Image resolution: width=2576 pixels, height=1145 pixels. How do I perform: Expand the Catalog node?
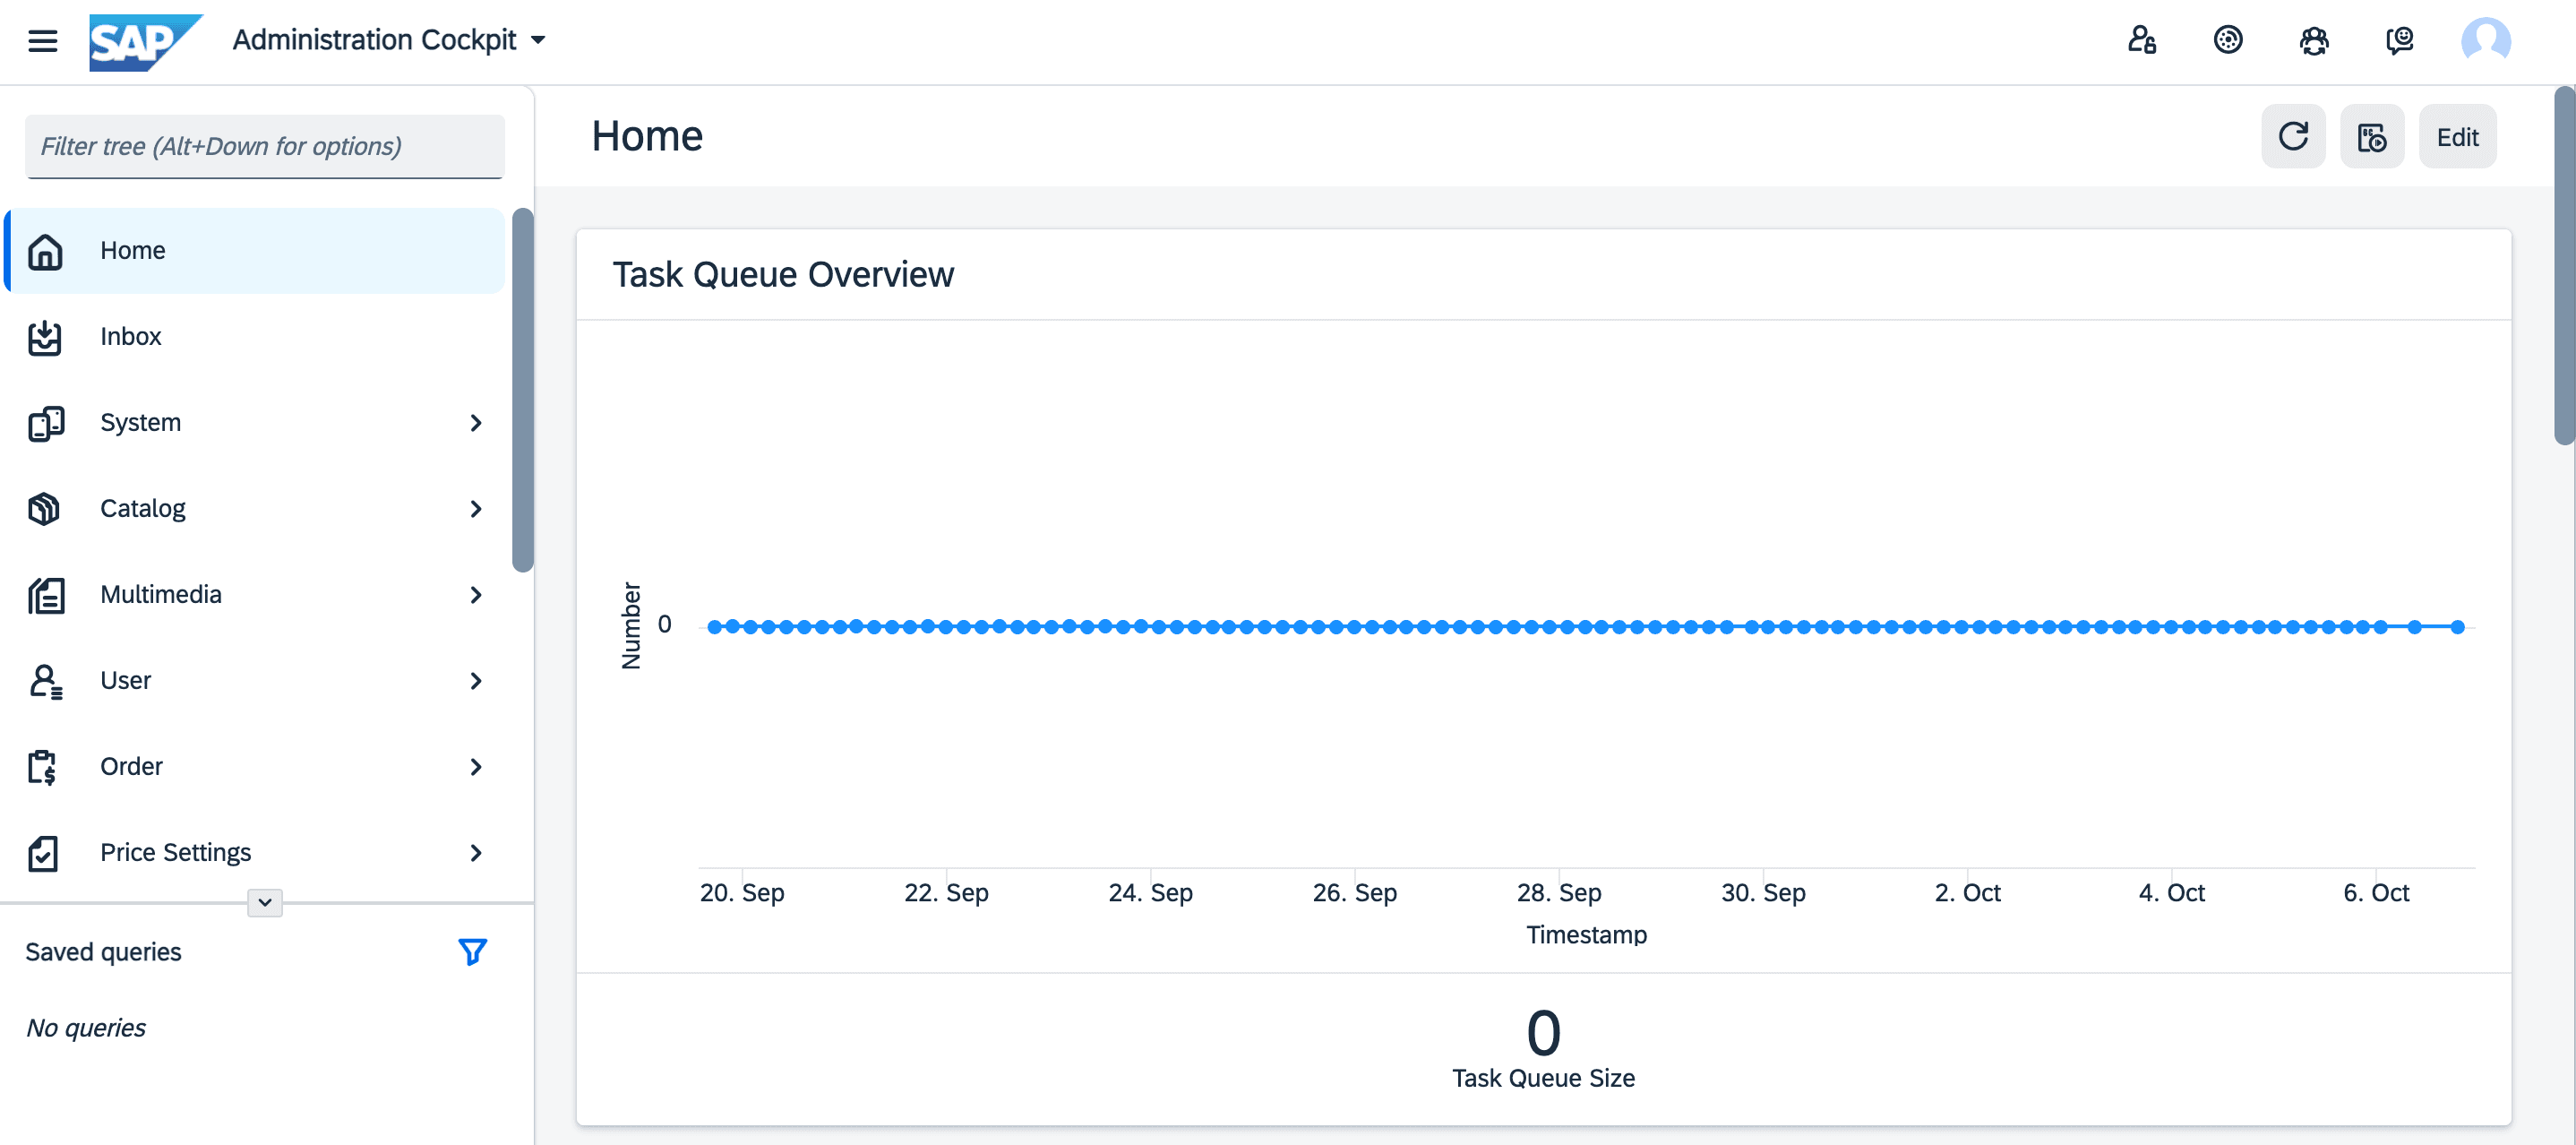point(476,509)
